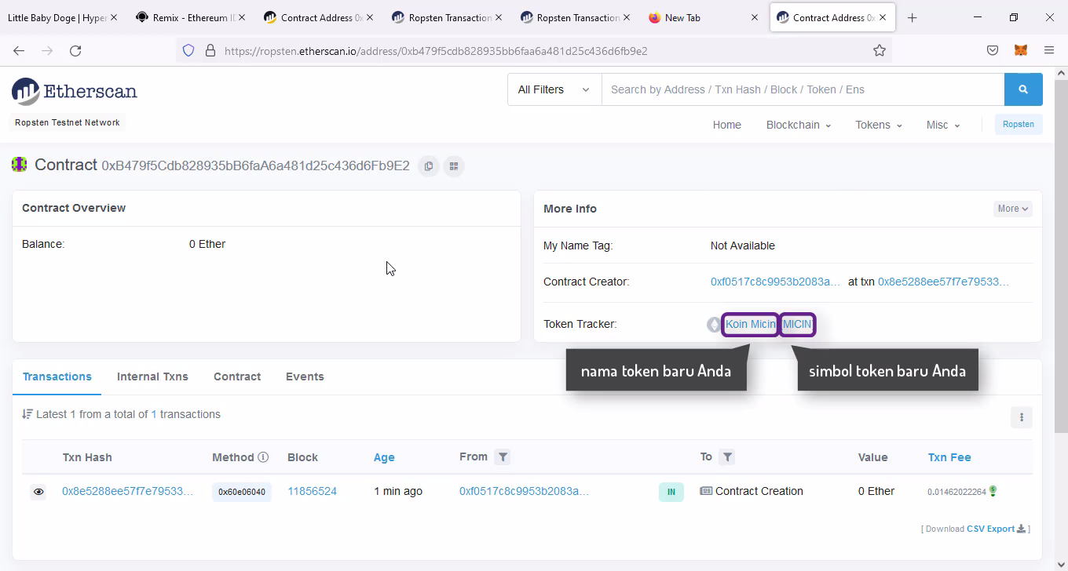Open block 11856524 link
1068x571 pixels.
click(x=312, y=491)
